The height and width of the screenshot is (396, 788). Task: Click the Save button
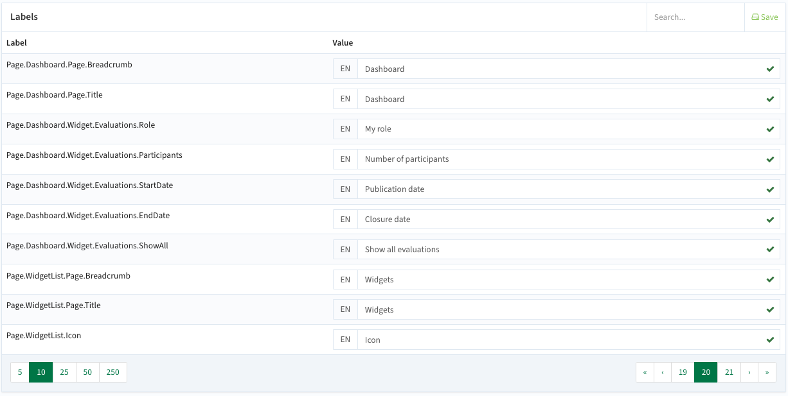765,17
